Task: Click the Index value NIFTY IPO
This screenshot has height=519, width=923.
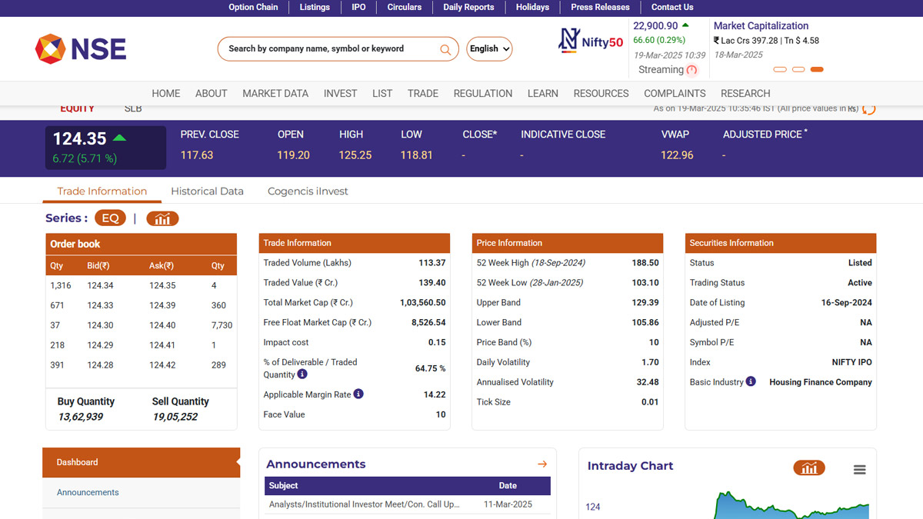Action: pos(852,362)
